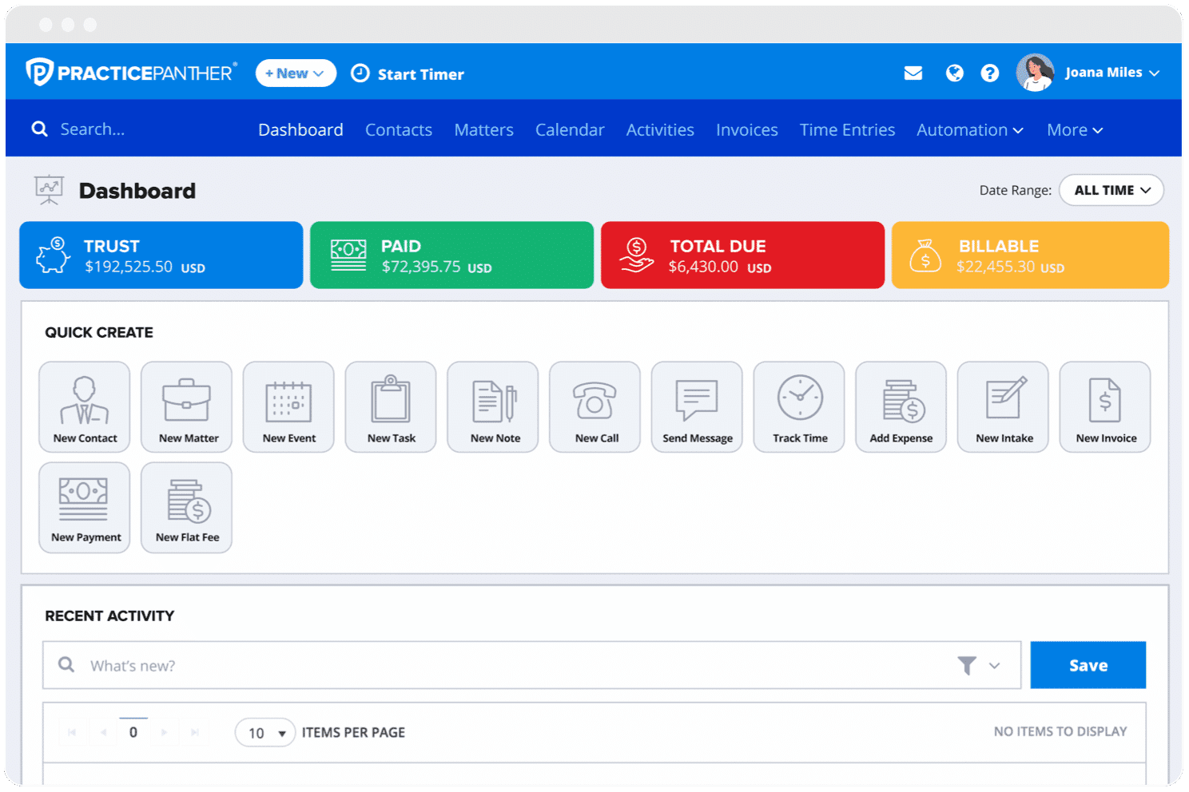Click the Save button
Screen dimensions: 1189x792
pyautogui.click(x=1088, y=664)
